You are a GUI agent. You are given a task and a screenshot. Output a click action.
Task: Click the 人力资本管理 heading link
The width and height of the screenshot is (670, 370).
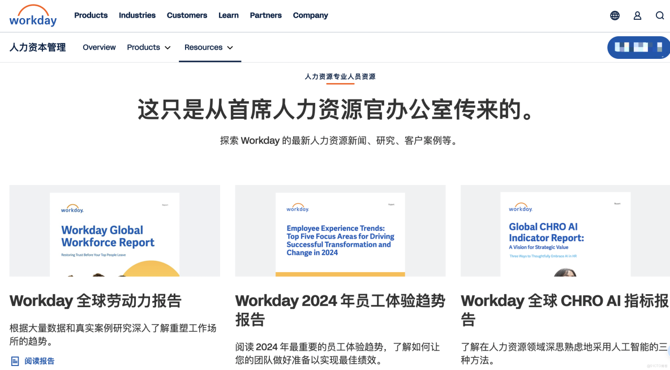37,48
